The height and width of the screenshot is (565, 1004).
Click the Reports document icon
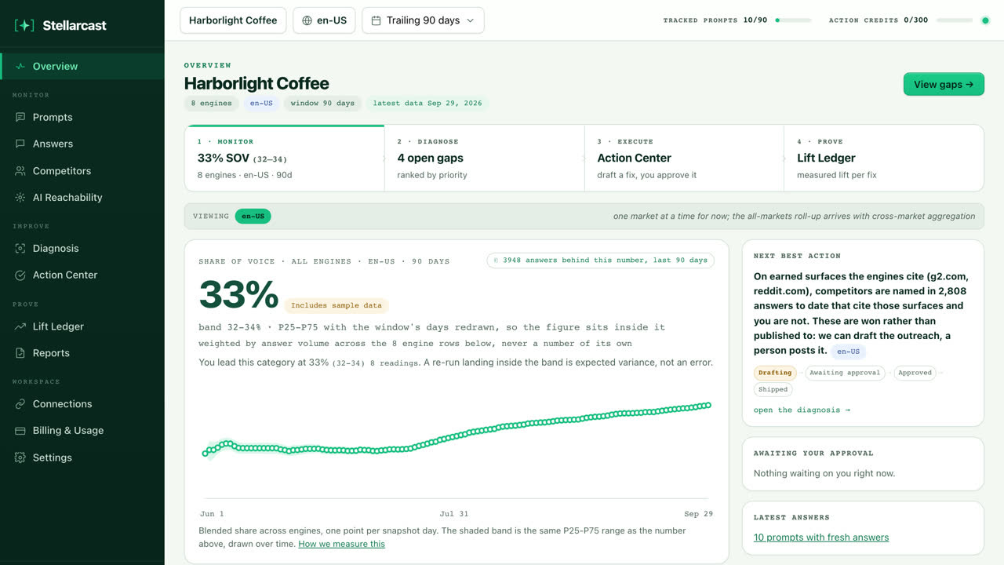(20, 353)
